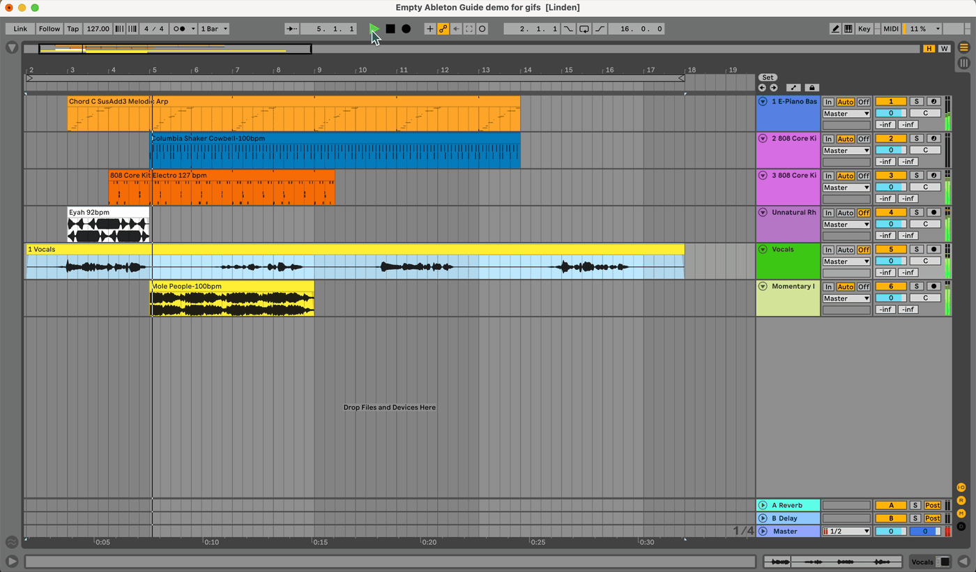The image size is (976, 572).
Task: Toggle Key Map Mode switch
Action: 864,29
